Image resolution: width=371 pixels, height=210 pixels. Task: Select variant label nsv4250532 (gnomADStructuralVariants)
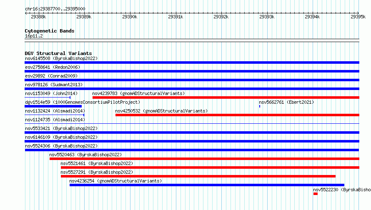coord(161,111)
